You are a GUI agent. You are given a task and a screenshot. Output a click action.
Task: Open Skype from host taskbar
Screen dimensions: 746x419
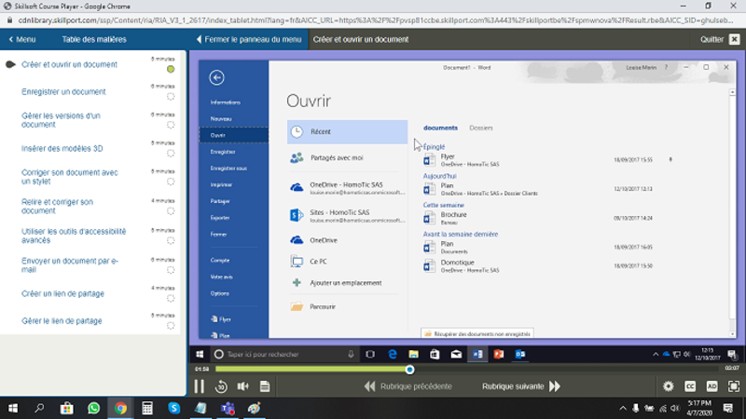(x=174, y=408)
